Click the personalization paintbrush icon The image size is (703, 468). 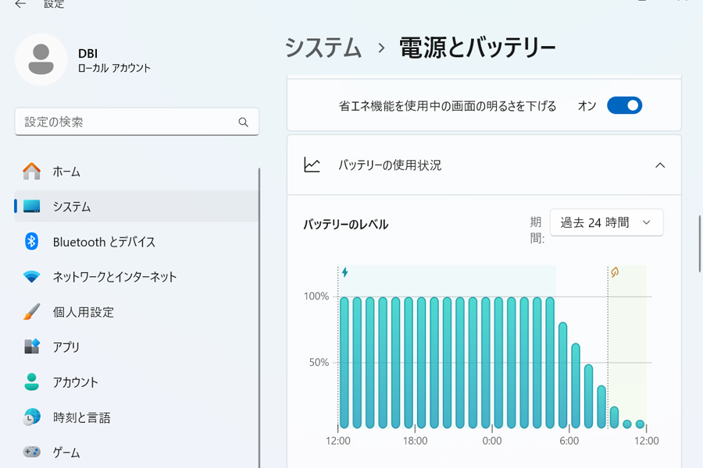(x=31, y=312)
